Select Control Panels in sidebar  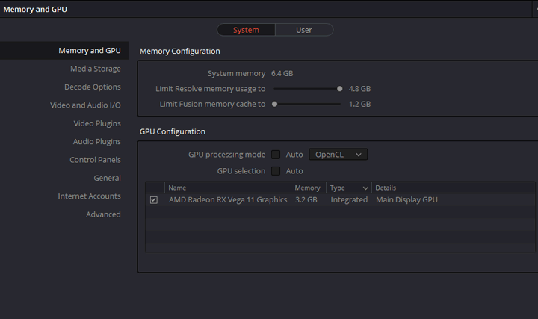coord(95,160)
